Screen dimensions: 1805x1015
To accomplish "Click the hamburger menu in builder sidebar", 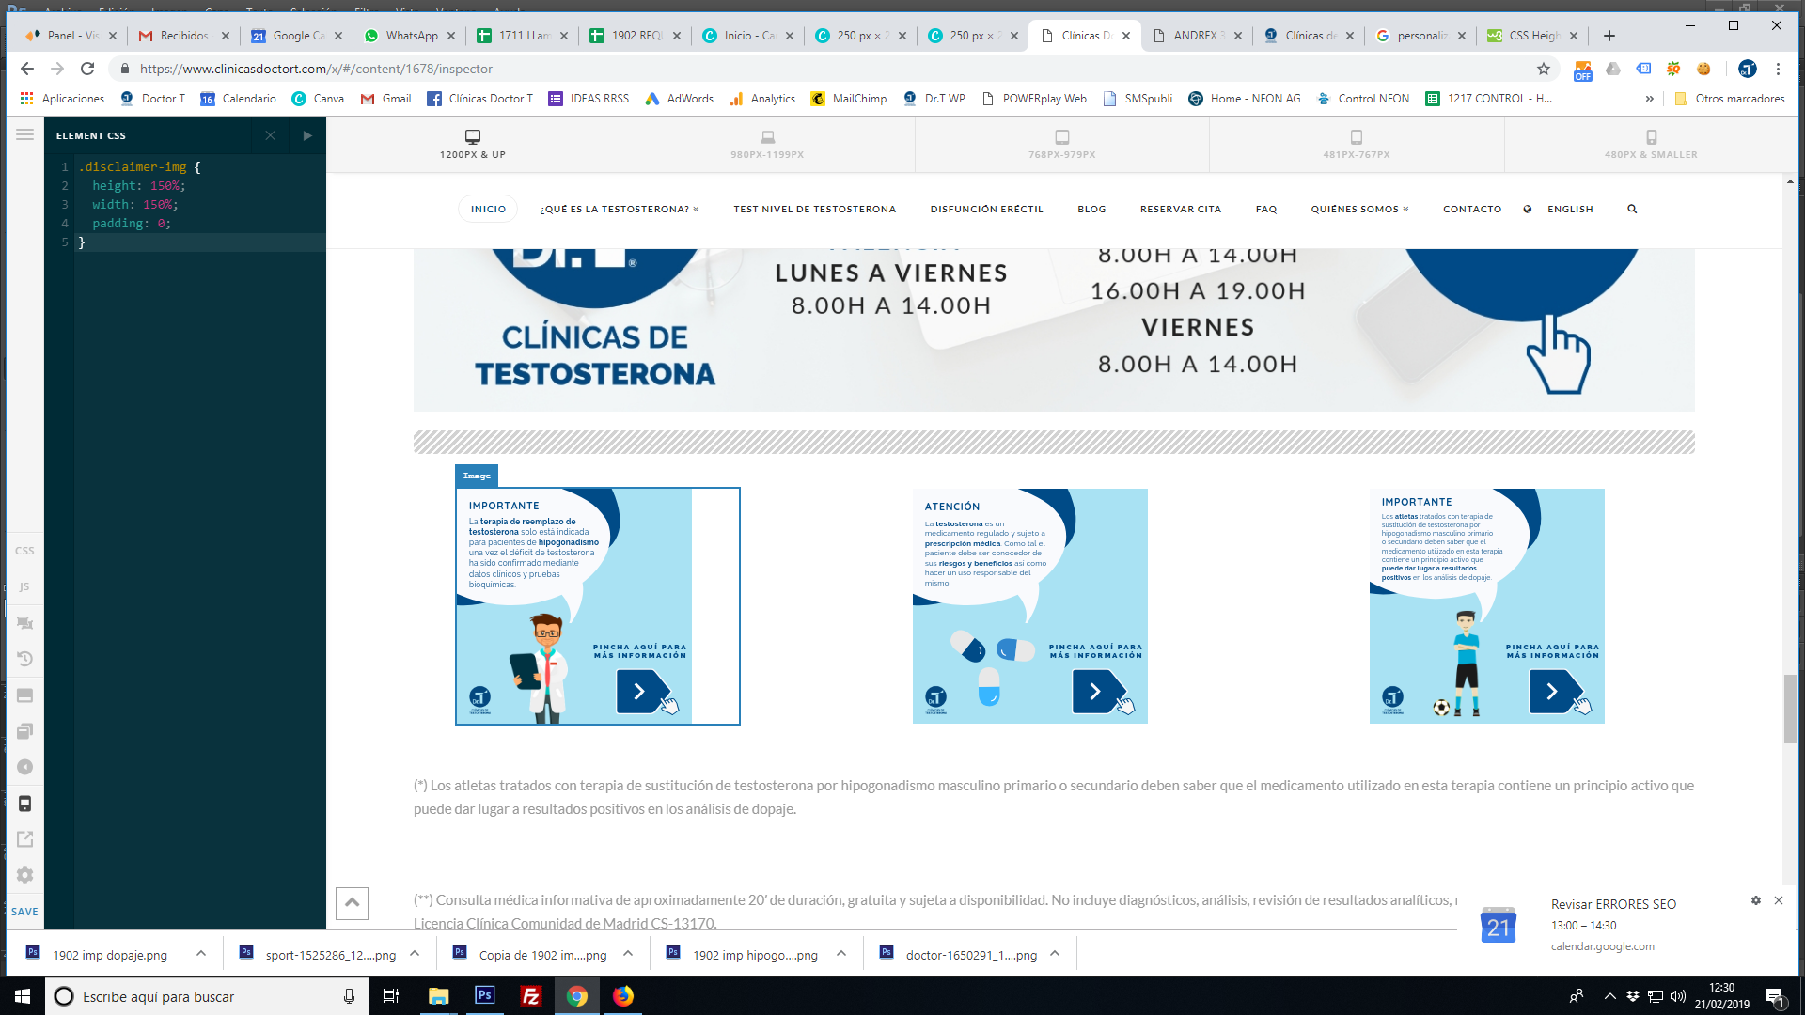I will [24, 134].
